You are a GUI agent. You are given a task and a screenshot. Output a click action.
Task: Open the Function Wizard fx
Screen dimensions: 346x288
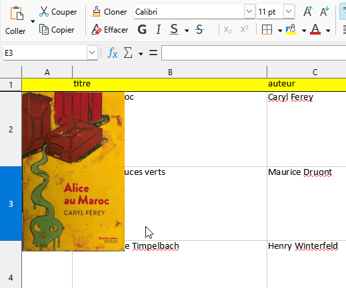click(x=113, y=53)
